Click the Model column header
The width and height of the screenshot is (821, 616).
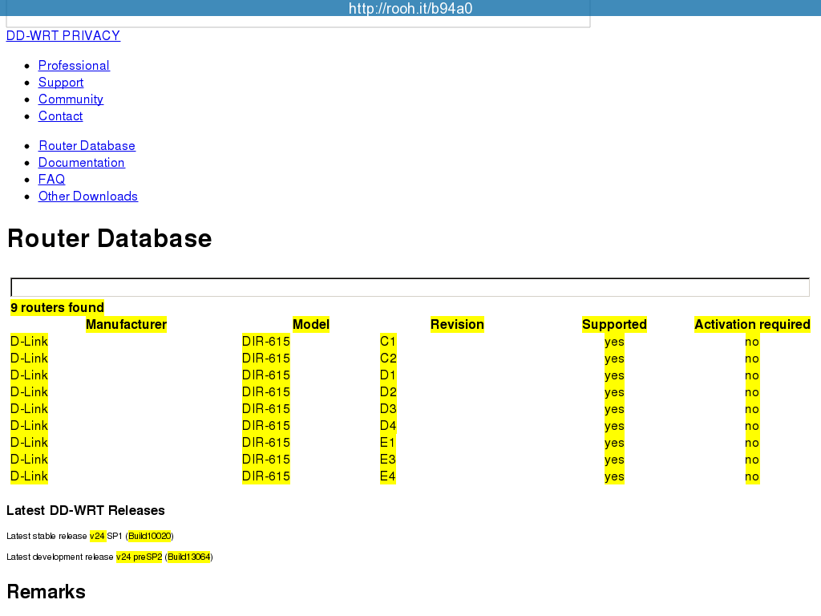(x=311, y=325)
